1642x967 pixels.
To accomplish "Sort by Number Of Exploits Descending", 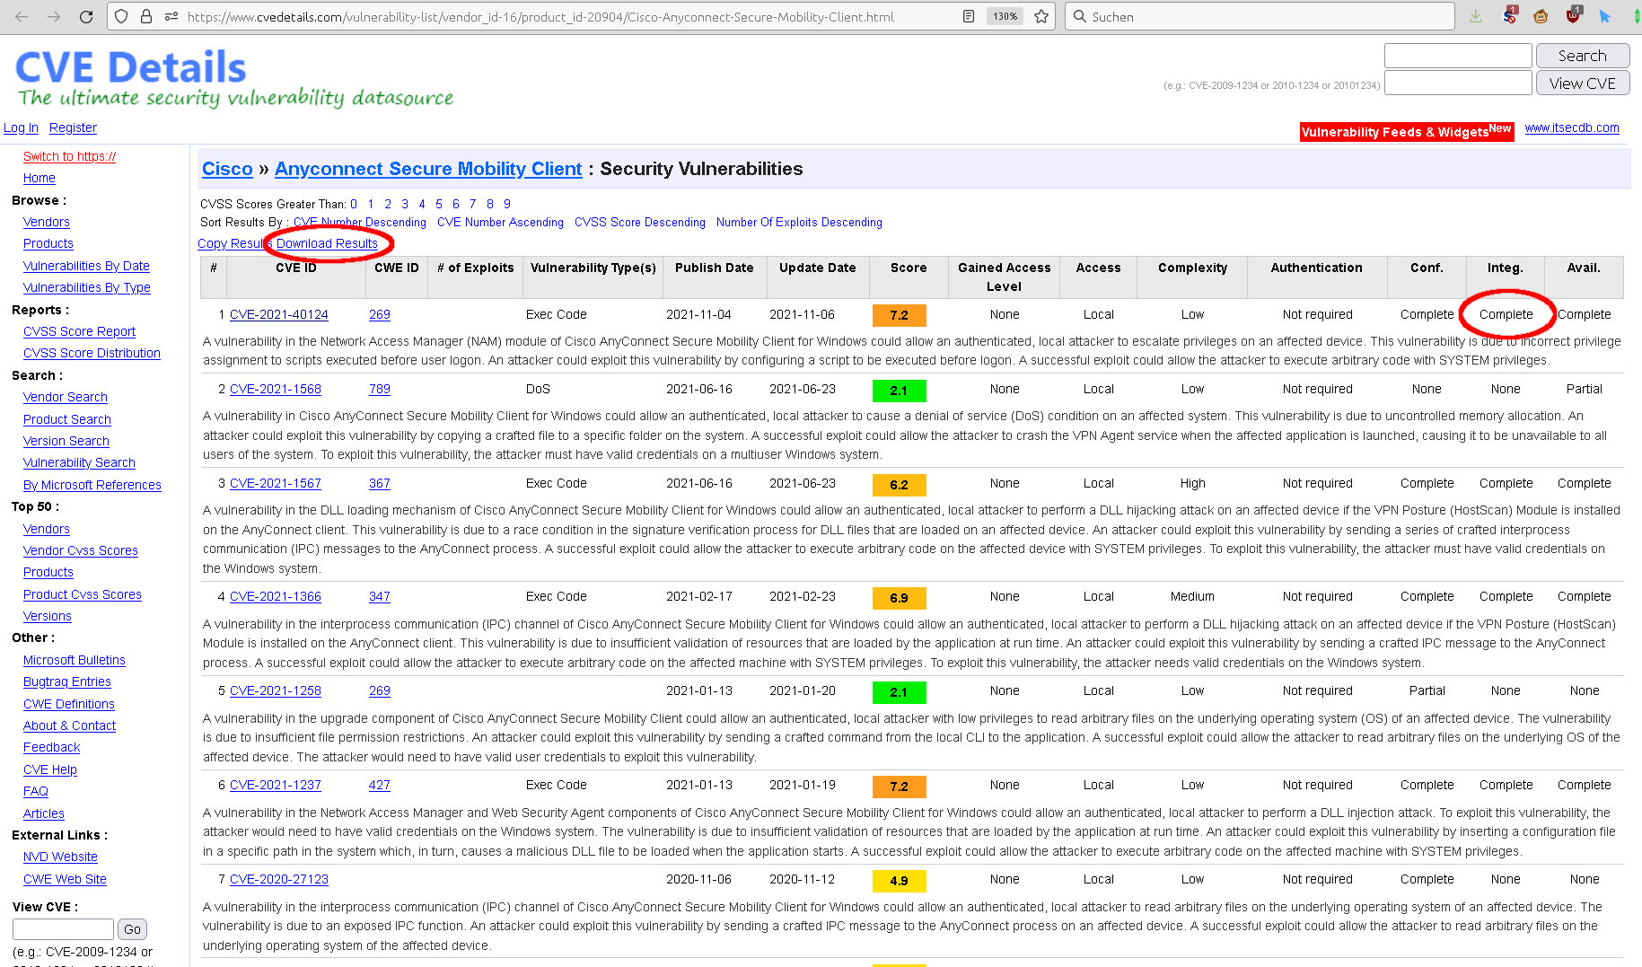I will point(799,222).
